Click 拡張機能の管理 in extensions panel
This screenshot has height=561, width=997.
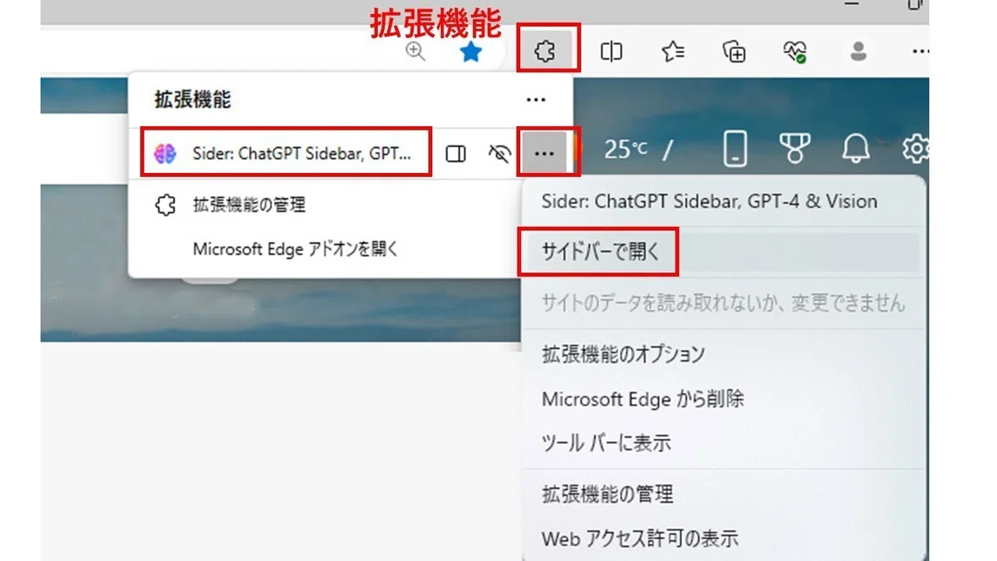tap(249, 204)
